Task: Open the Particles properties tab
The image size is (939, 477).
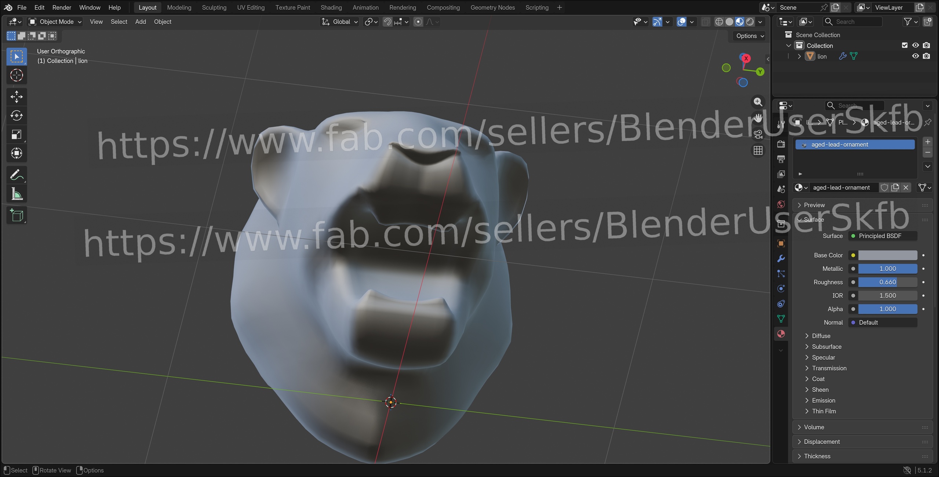Action: [x=781, y=273]
